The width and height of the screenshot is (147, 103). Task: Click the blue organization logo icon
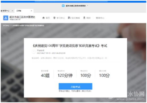pyautogui.click(x=6, y=18)
